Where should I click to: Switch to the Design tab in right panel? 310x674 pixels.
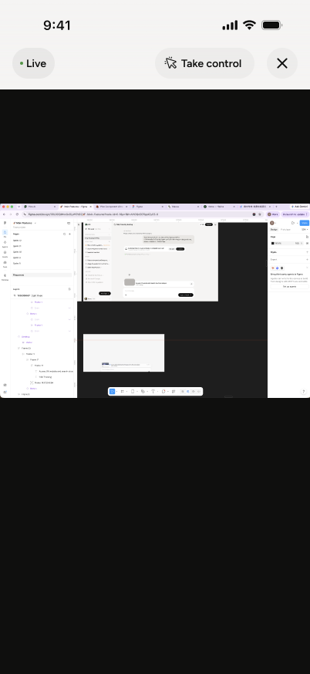coord(274,230)
